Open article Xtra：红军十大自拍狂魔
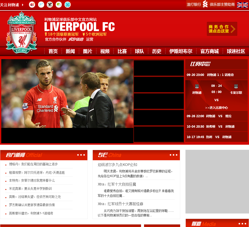The height and width of the screenshot is (227, 249). [x=117, y=184]
